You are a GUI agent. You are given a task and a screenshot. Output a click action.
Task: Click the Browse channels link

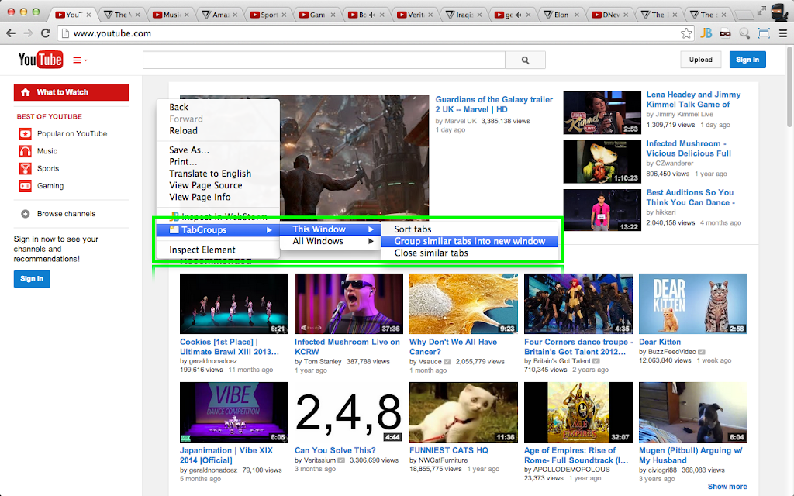pyautogui.click(x=66, y=214)
